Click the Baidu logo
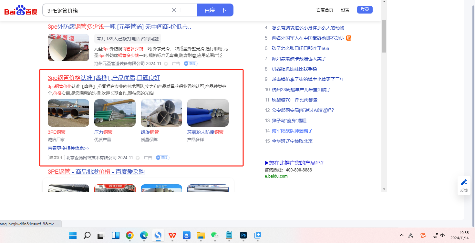This screenshot has height=243, width=475. pyautogui.click(x=21, y=10)
